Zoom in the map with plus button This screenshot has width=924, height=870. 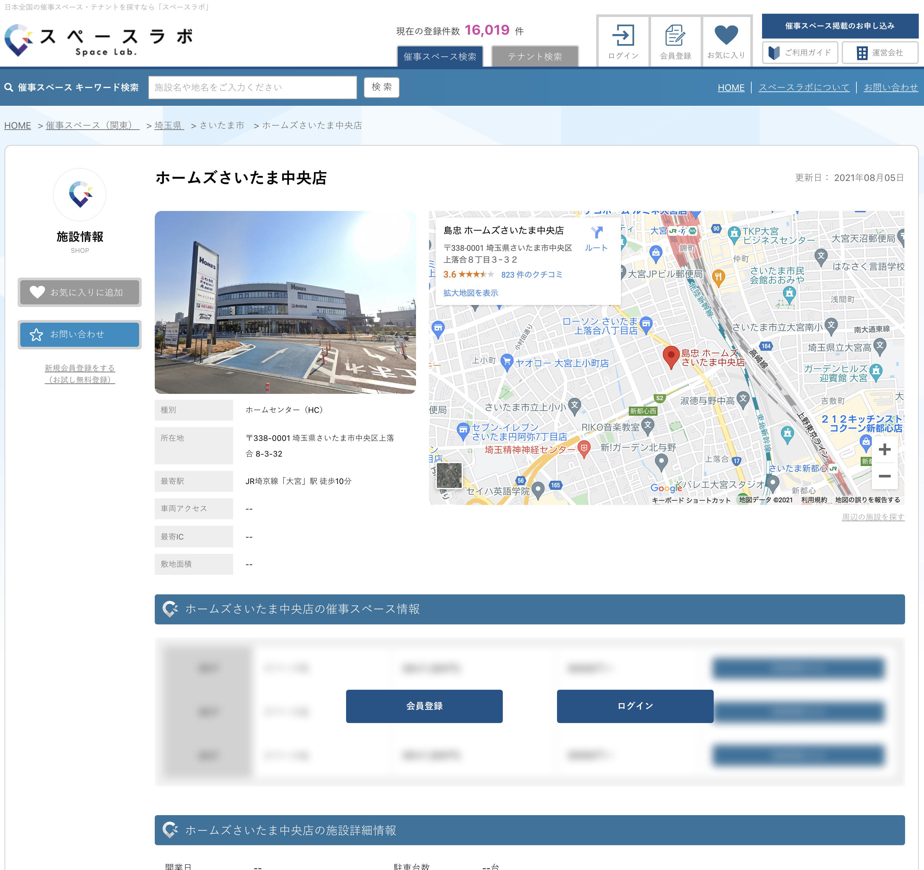click(884, 450)
